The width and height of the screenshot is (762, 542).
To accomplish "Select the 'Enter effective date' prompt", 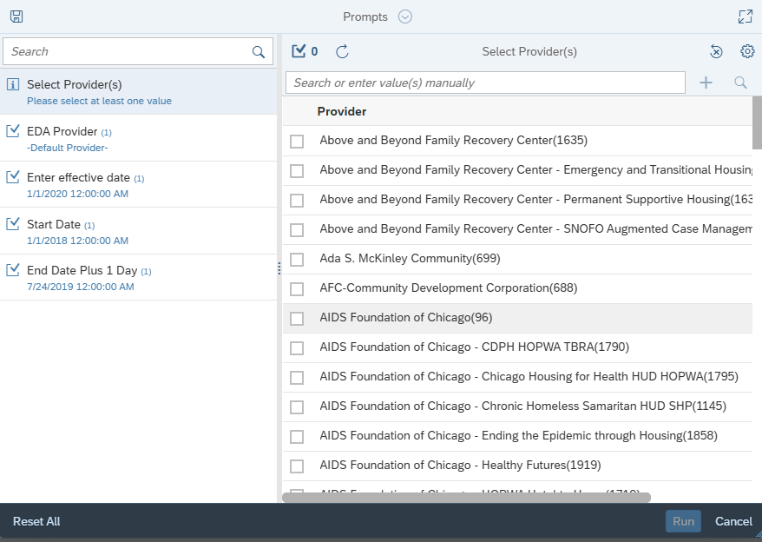I will pos(139,185).
